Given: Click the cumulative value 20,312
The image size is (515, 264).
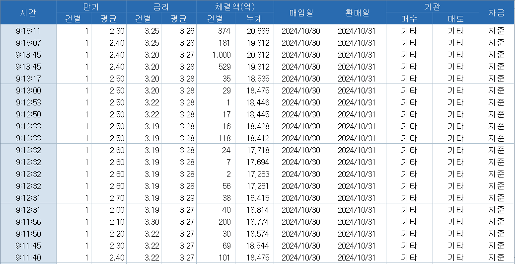Looking at the screenshot, I should point(258,55).
